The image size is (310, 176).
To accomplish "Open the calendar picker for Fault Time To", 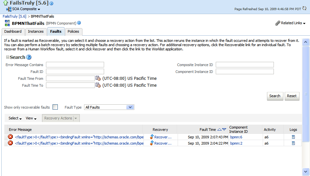I will pos(98,85).
